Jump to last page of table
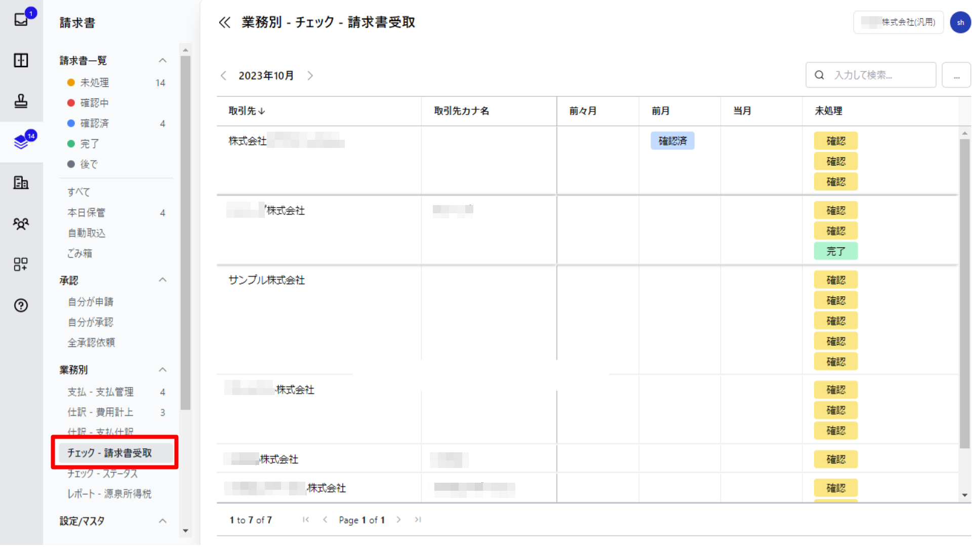Screen dimensions: 972x547 click(x=418, y=520)
